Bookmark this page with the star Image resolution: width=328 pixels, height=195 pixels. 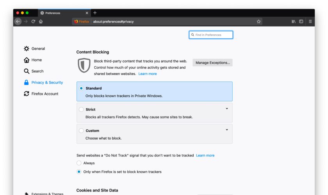point(258,21)
